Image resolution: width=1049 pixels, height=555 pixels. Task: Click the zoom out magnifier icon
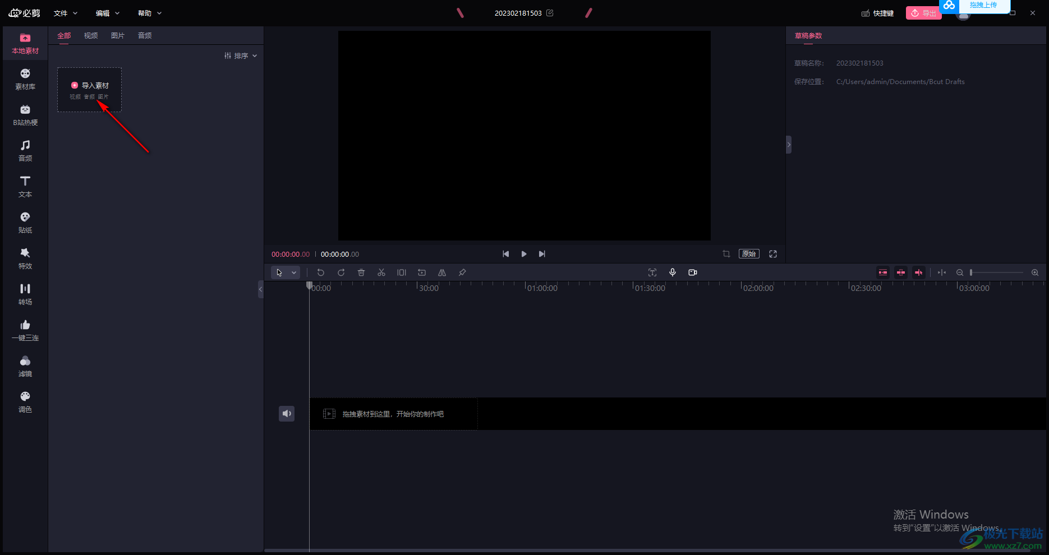[x=960, y=272]
